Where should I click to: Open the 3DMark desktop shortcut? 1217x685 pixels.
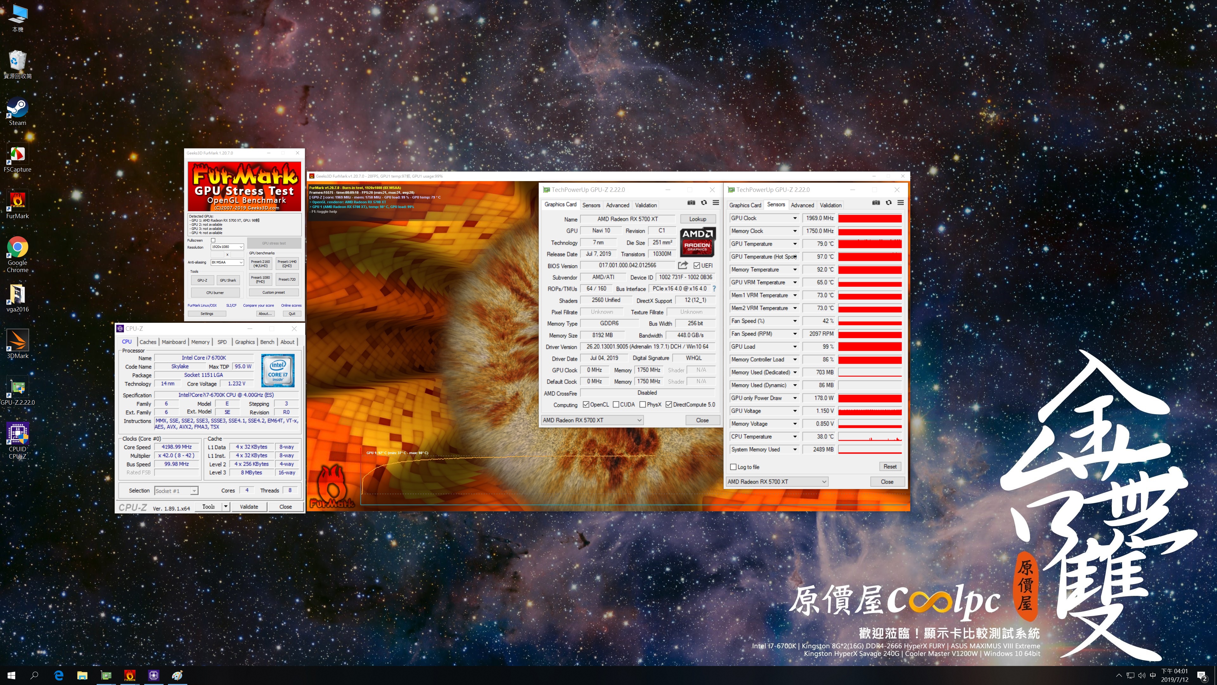17,345
